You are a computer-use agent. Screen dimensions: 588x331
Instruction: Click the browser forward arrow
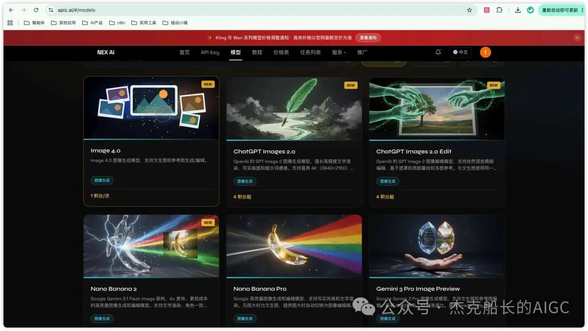(23, 10)
